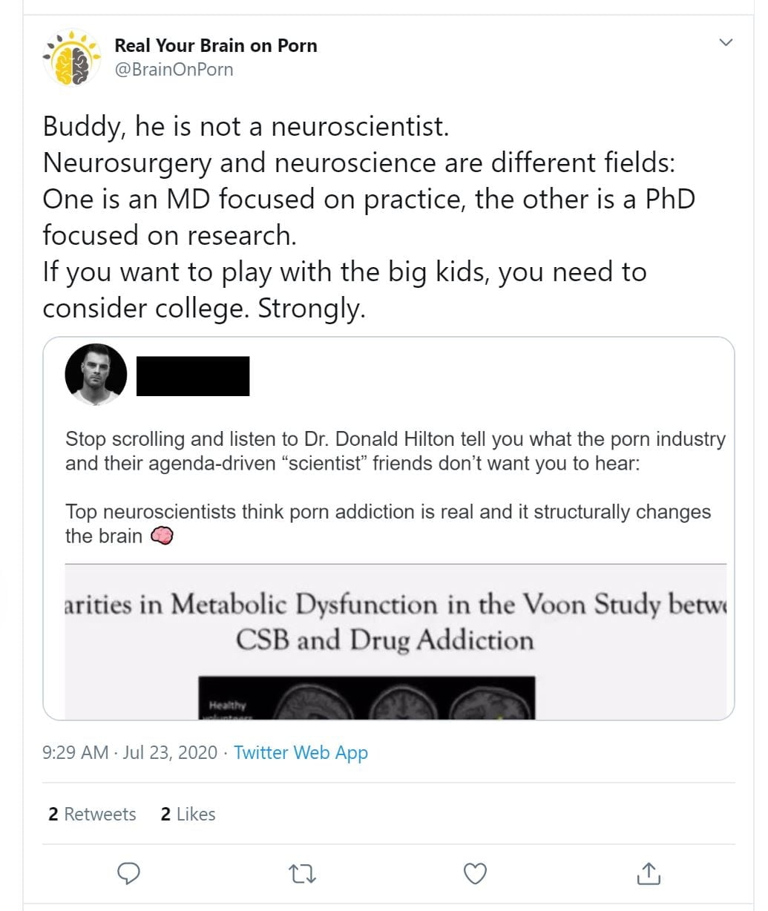Open the quoted tweet author's profile photo

click(x=96, y=375)
